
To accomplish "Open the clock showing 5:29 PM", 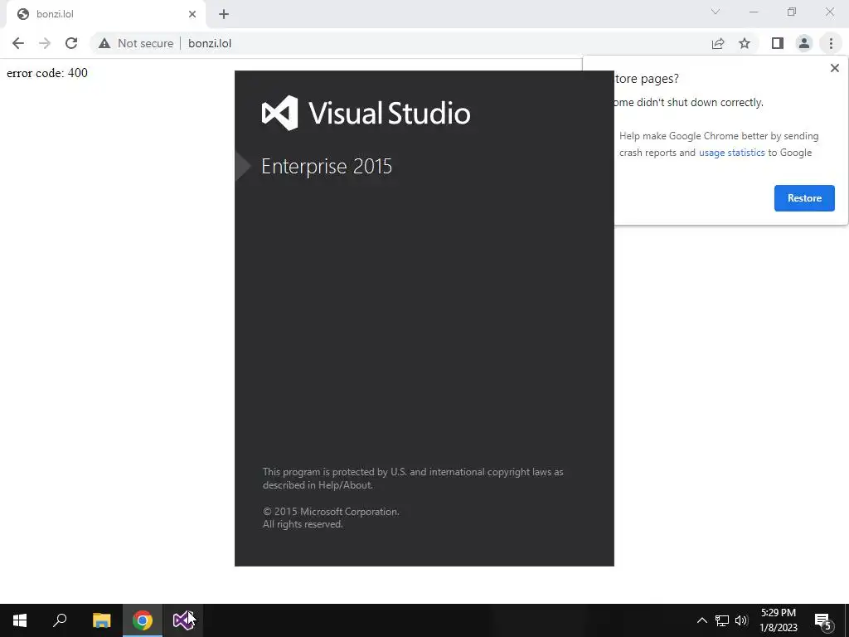I will (778, 620).
